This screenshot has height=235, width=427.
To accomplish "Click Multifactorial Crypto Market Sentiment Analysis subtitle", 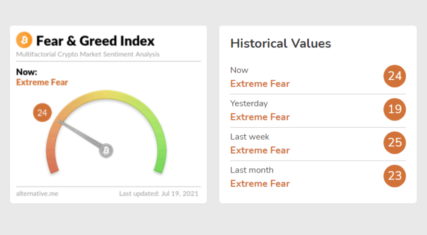I will 88,54.
